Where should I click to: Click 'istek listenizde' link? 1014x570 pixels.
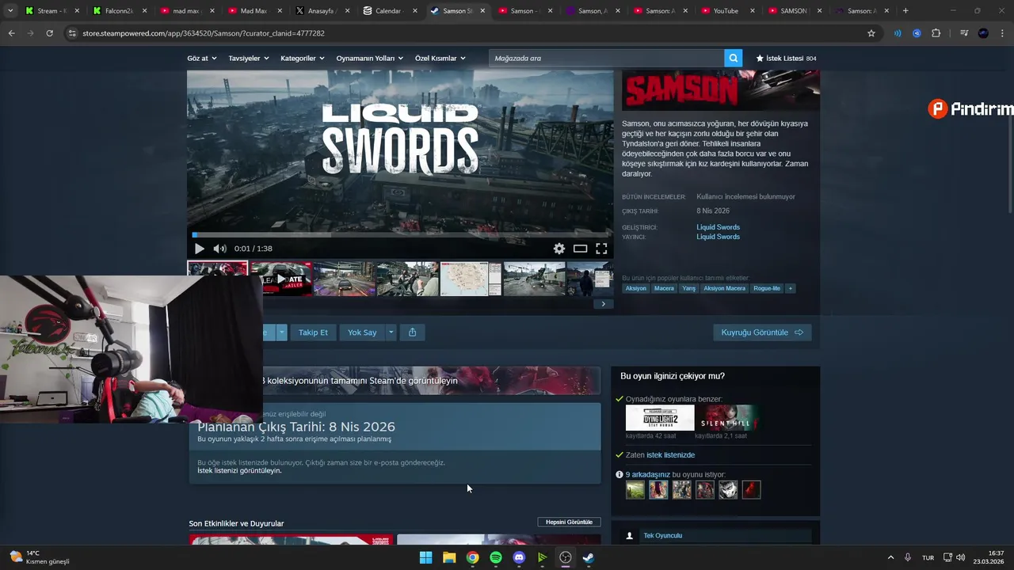tap(670, 455)
